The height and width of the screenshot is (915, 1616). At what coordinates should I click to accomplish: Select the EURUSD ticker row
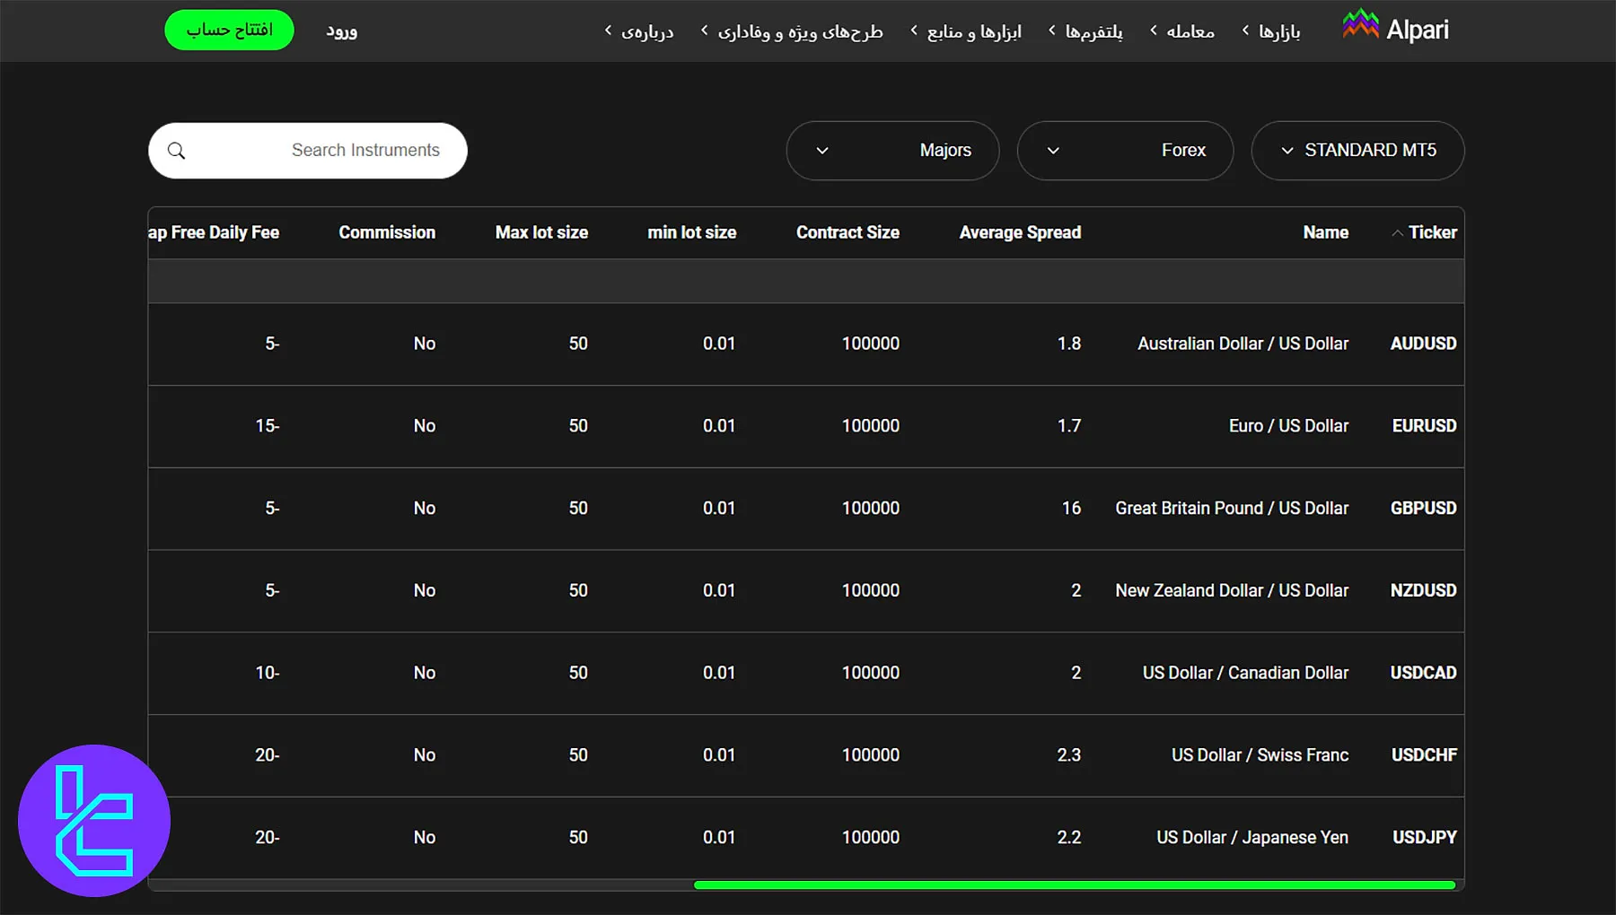pyautogui.click(x=1423, y=426)
